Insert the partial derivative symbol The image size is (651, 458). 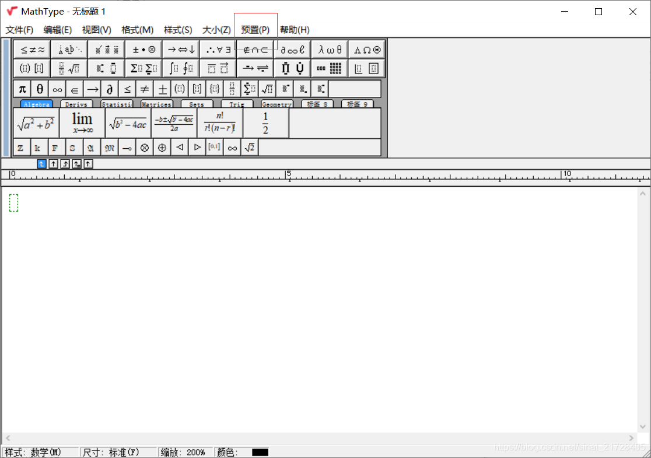point(110,89)
